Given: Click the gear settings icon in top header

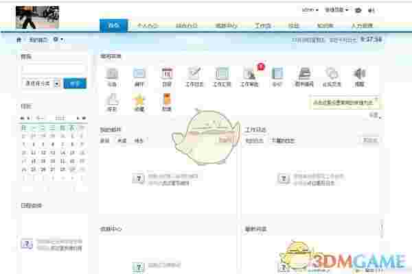Looking at the screenshot, I should [x=358, y=10].
